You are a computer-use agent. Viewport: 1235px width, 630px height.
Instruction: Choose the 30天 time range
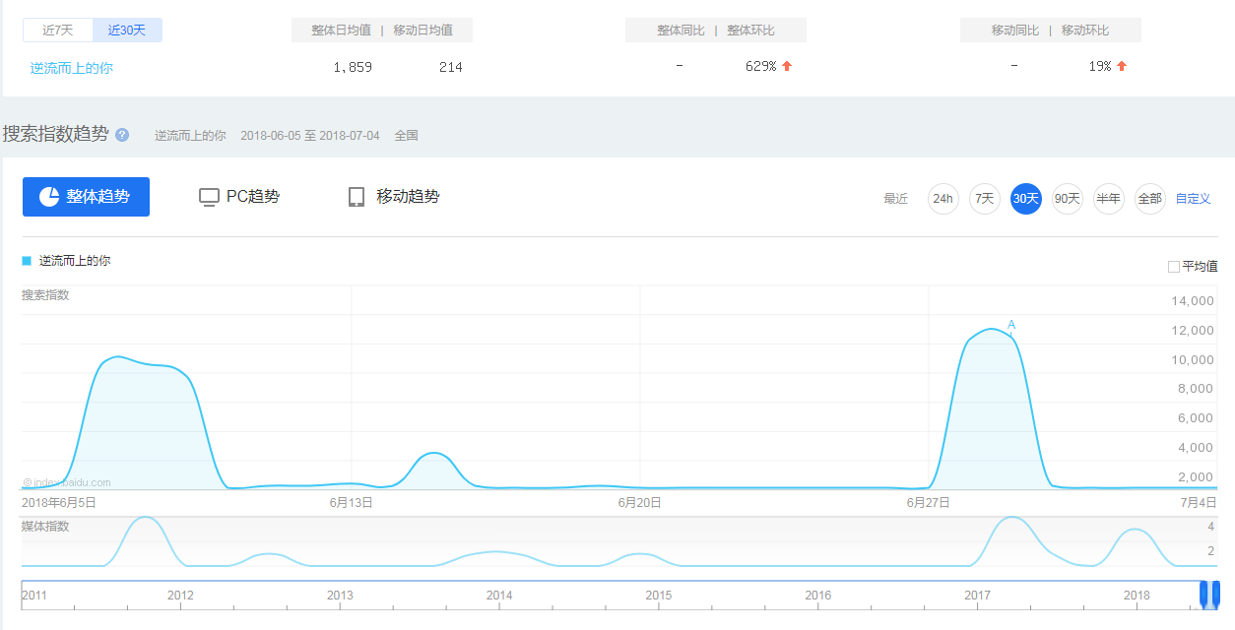[x=1026, y=199]
